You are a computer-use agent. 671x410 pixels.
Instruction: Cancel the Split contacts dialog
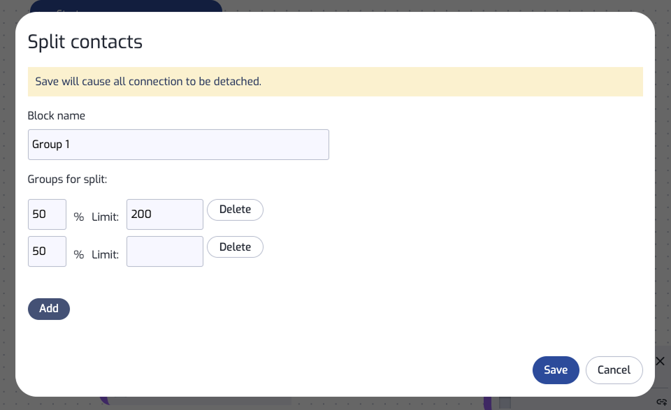coord(614,370)
